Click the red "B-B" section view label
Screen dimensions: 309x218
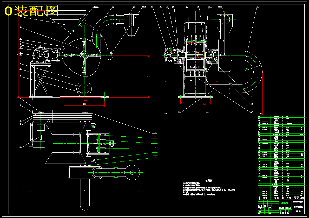pos(205,104)
